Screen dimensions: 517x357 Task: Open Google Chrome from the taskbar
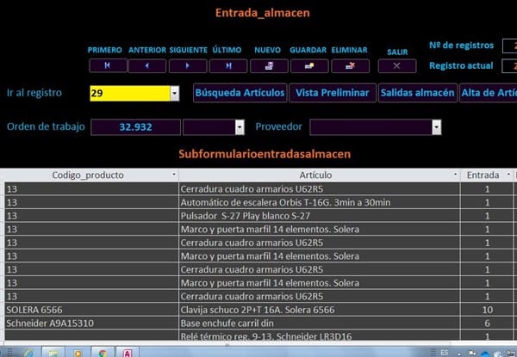[103, 353]
